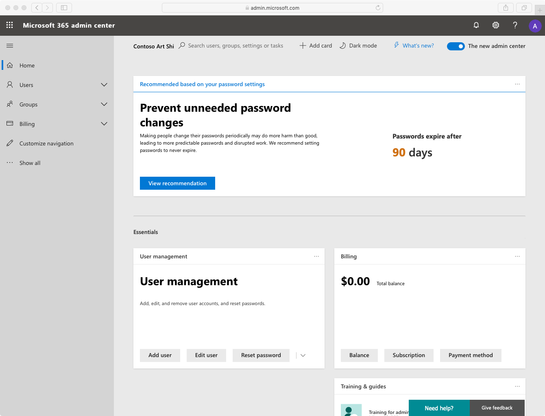Select Billing in the left navigation
This screenshot has height=416, width=545.
(57, 124)
